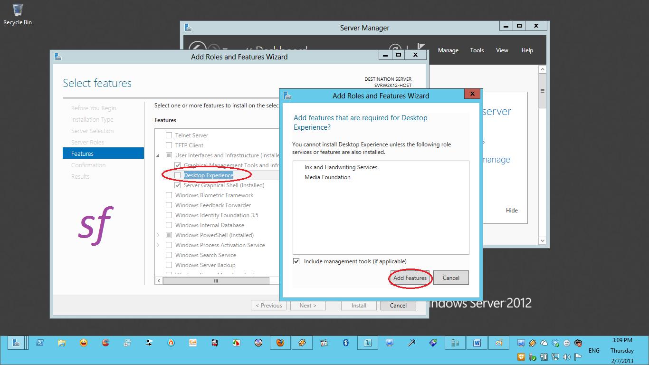Click the wizard's Previous button
This screenshot has height=365, width=649.
click(x=269, y=306)
